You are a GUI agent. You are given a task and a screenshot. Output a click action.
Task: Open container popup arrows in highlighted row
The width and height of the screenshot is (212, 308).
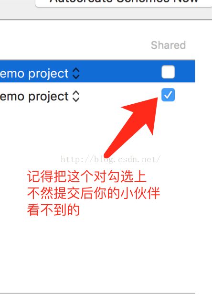[x=76, y=74]
